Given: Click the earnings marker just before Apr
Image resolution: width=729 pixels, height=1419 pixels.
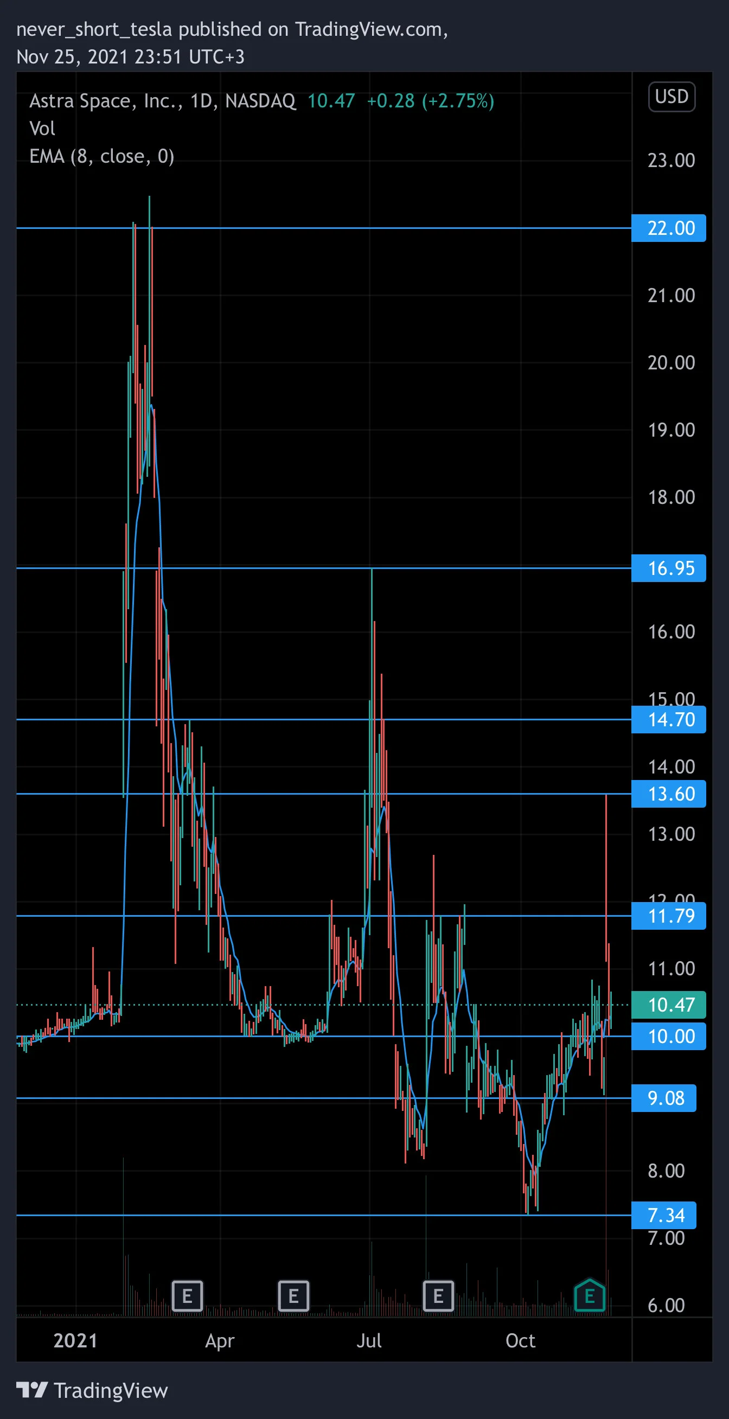Looking at the screenshot, I should (187, 1296).
